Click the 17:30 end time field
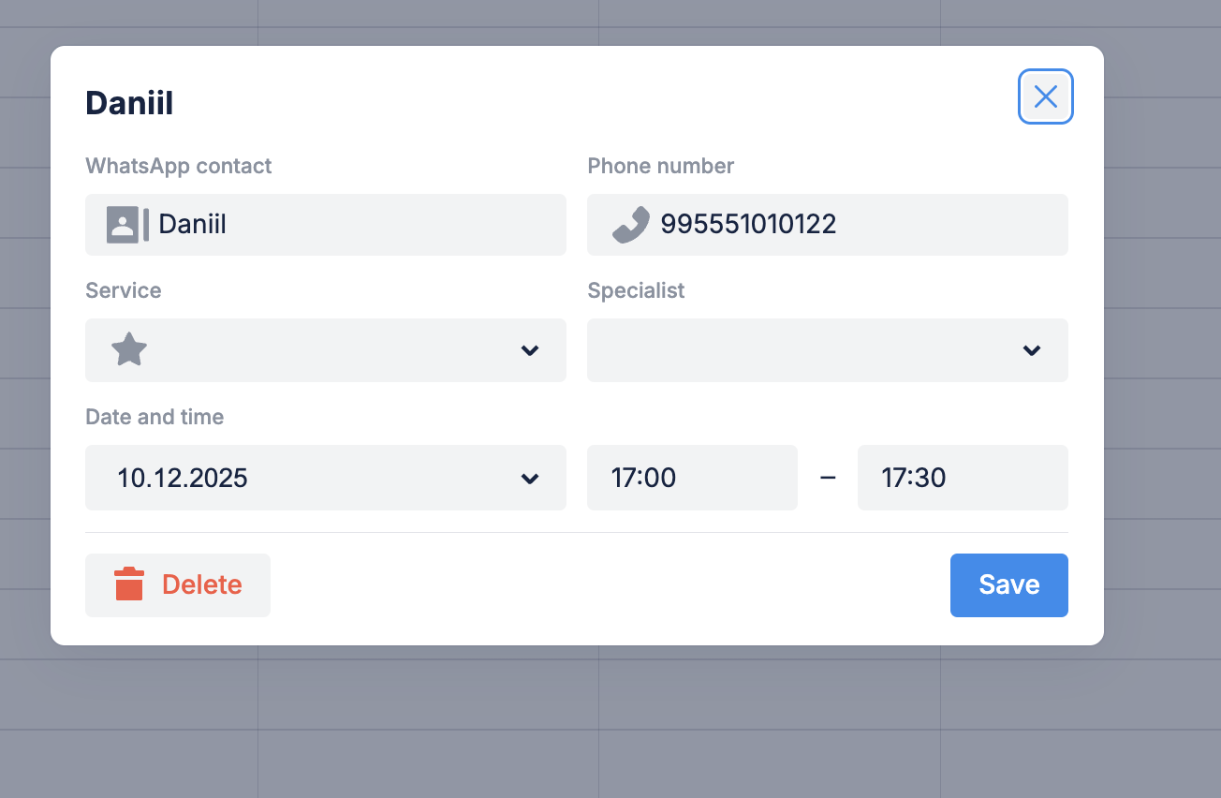Screen dimensions: 1221x798 tap(962, 478)
